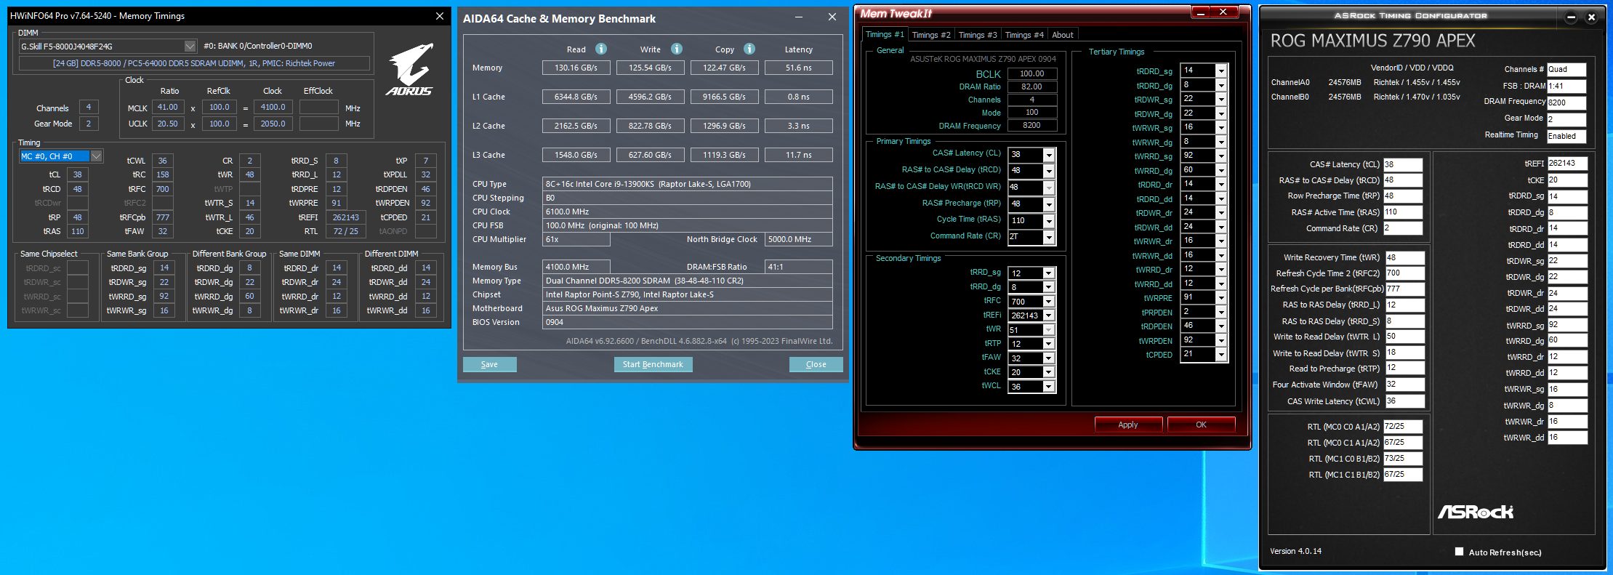Click Save button in AIDA64 benchmark
The width and height of the screenshot is (1613, 575).
pyautogui.click(x=490, y=364)
